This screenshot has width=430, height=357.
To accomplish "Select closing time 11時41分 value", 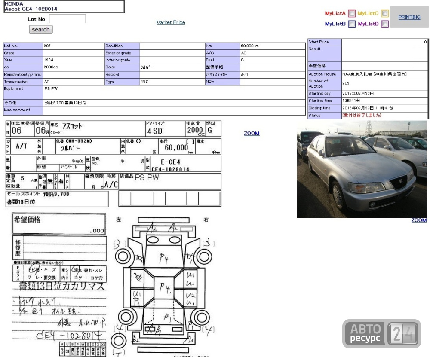I will point(368,108).
